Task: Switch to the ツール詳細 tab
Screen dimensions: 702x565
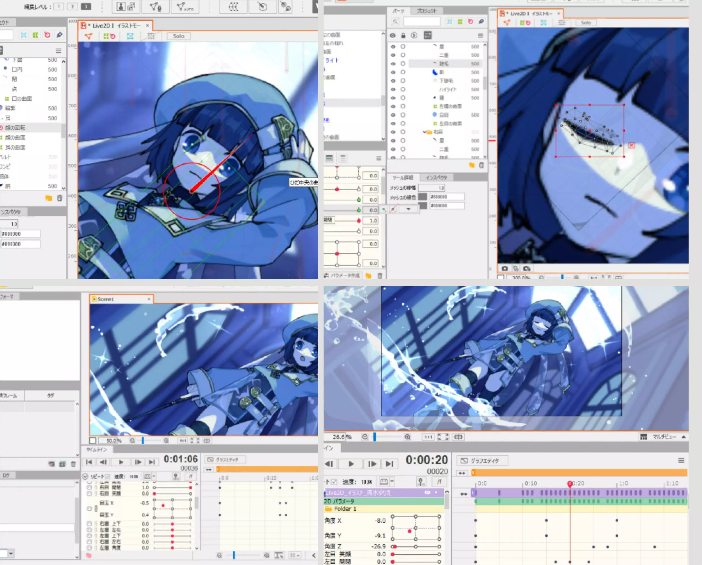Action: click(403, 178)
